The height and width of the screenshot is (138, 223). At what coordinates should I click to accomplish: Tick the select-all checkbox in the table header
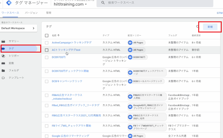(x=47, y=36)
